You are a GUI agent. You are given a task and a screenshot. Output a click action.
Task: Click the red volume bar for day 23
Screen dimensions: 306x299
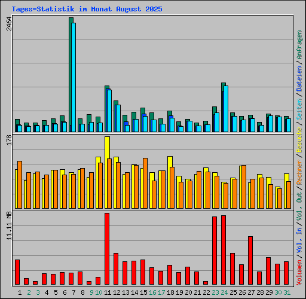[x=215, y=251]
